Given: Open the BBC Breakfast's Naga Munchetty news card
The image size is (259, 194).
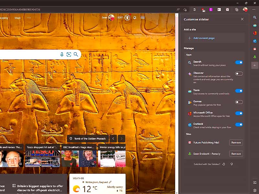Looking at the screenshot, I should pos(79,156).
